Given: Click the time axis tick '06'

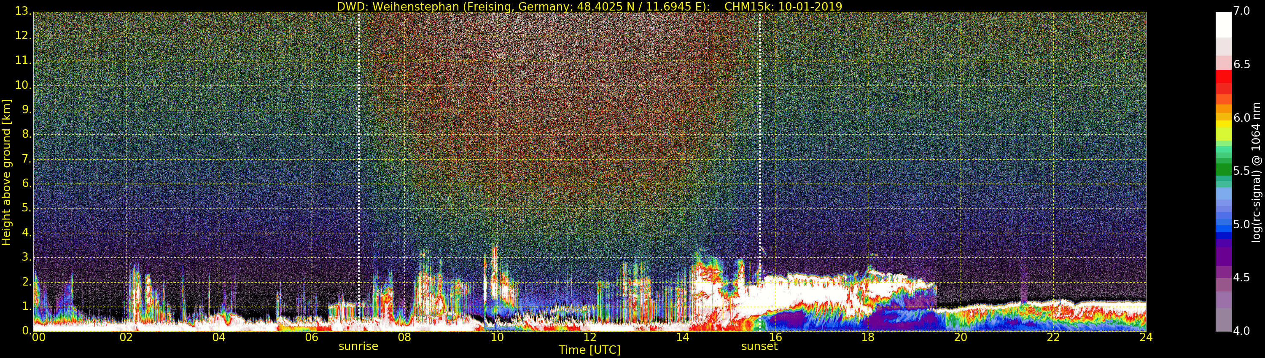Looking at the screenshot, I should click(312, 337).
